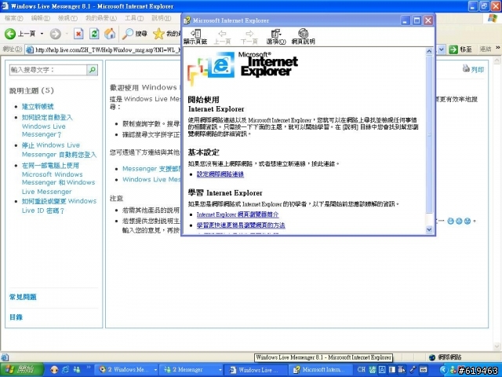Click the middle blue smiley feedback icon

pyautogui.click(x=459, y=221)
